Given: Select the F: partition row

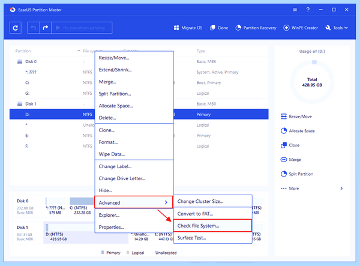Looking at the screenshot, I should [139, 146].
